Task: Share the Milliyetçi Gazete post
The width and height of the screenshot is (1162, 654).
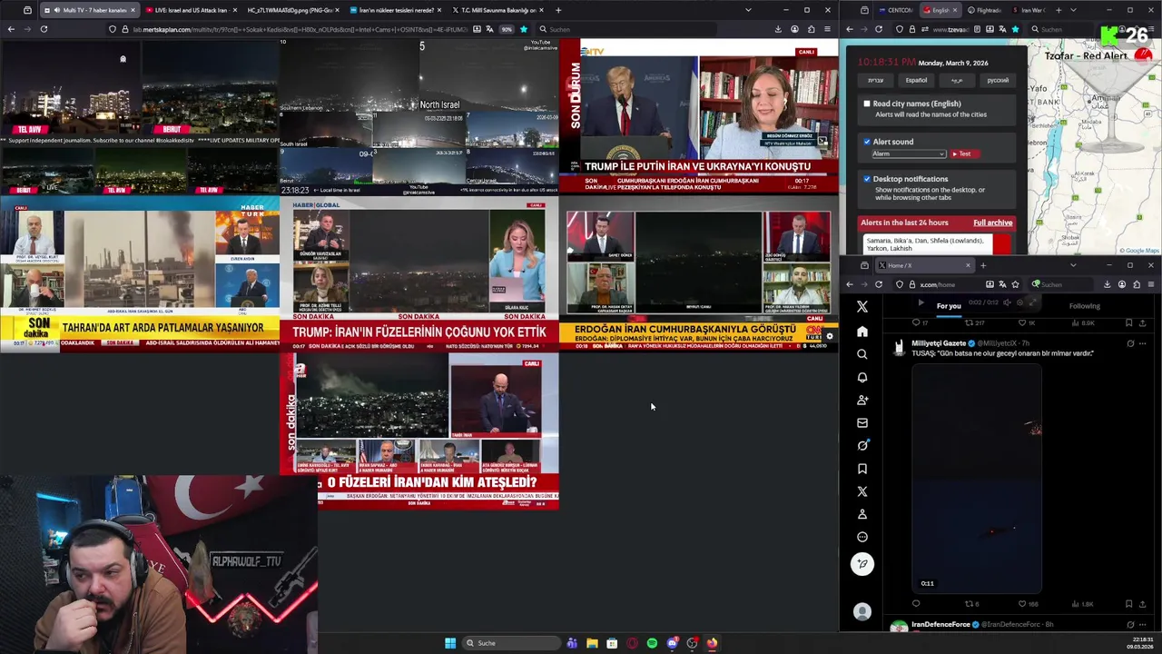Action: pos(1144,604)
